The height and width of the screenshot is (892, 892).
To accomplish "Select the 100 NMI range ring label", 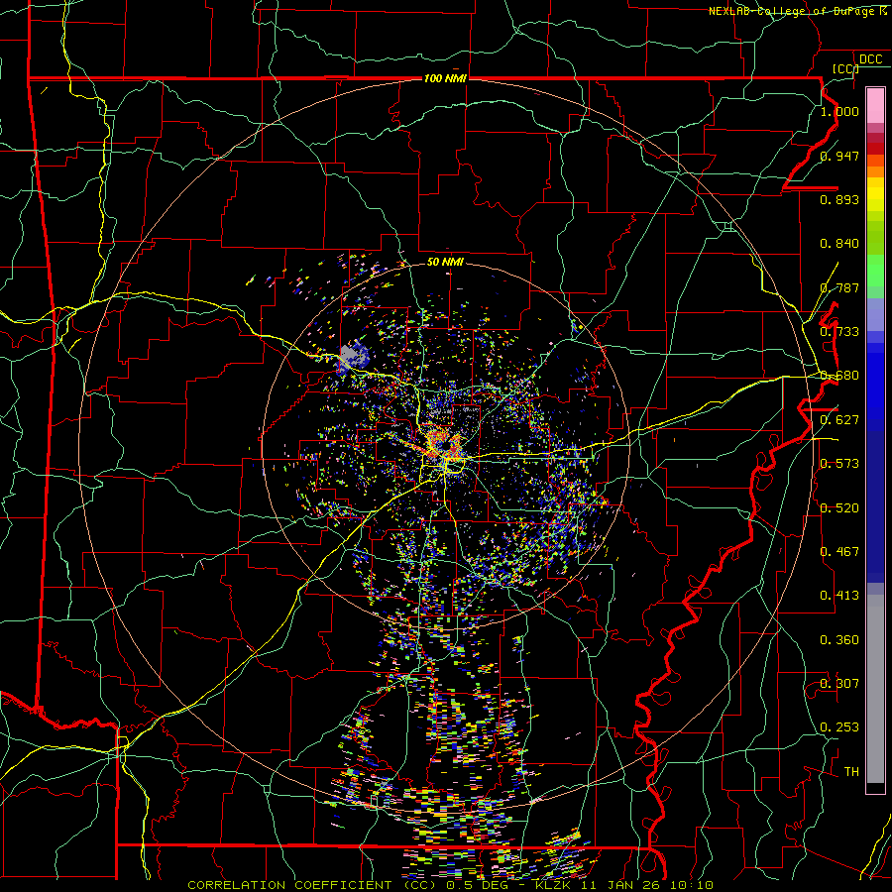I will pyautogui.click(x=445, y=78).
